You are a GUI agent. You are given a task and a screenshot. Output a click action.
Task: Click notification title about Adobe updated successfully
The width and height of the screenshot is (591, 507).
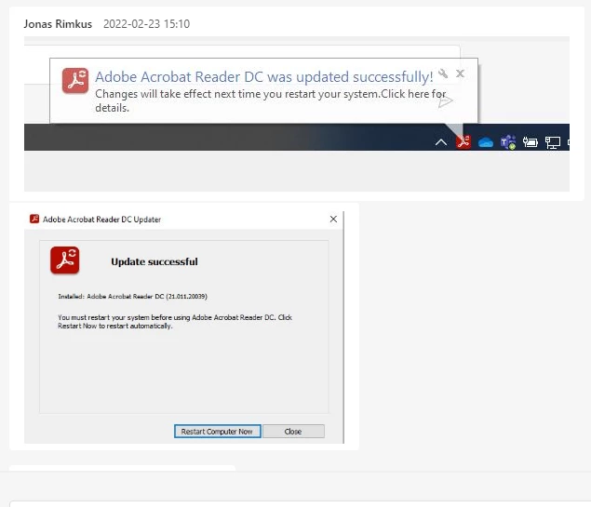click(263, 77)
